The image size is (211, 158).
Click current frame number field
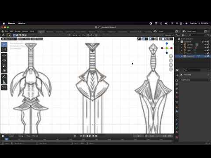tap(138, 136)
